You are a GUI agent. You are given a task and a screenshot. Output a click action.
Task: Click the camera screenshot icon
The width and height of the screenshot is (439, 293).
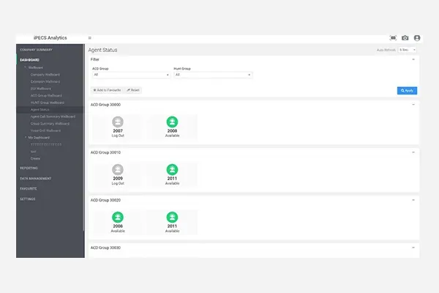pos(405,38)
